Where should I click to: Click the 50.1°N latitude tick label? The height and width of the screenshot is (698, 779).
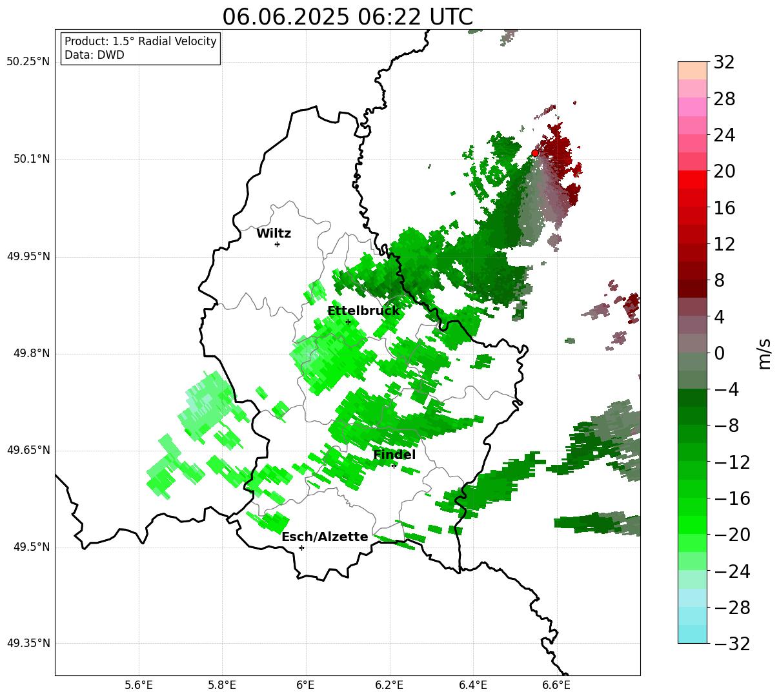(x=31, y=159)
